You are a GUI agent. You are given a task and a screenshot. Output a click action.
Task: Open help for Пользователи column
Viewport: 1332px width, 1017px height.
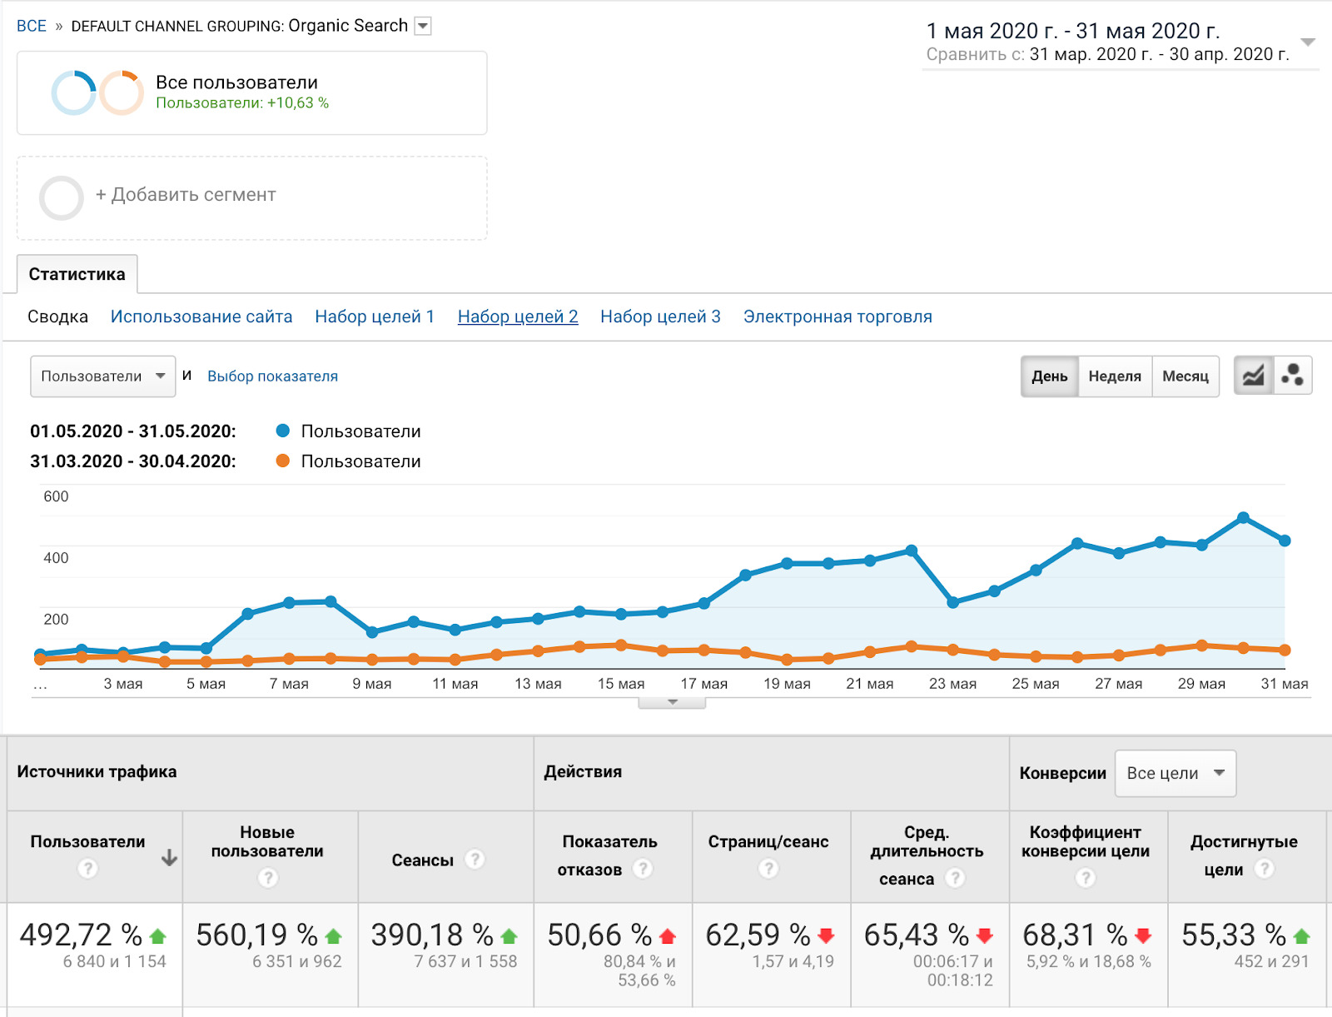tap(87, 869)
